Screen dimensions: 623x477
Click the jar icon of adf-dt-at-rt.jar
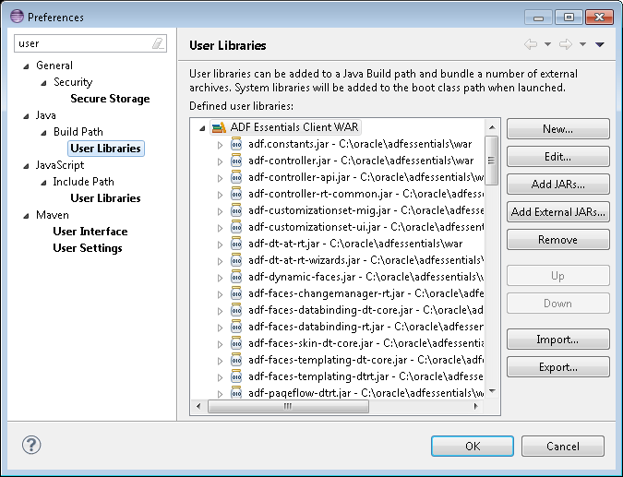[x=236, y=244]
